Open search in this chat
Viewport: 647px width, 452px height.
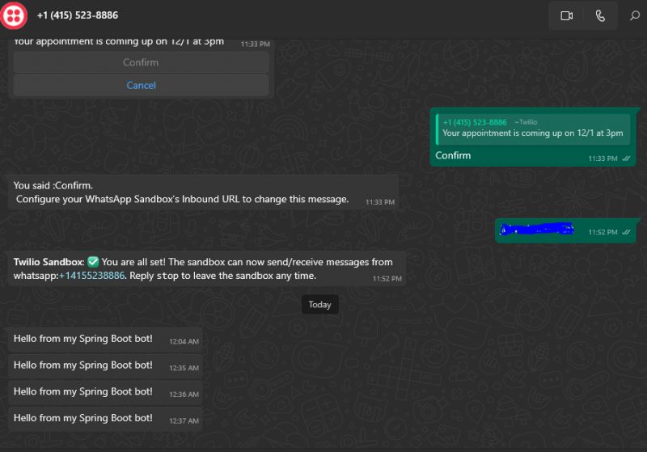point(634,15)
